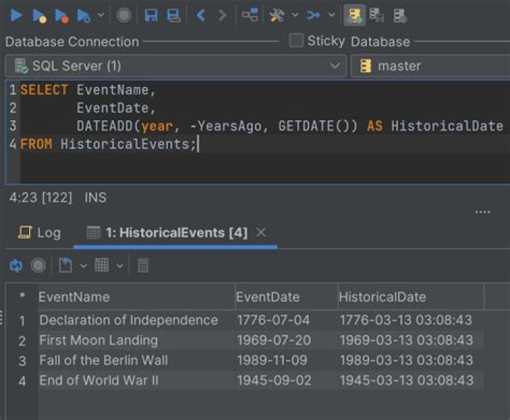Select Declaration of Independence cell
This screenshot has width=510, height=420.
[136, 320]
